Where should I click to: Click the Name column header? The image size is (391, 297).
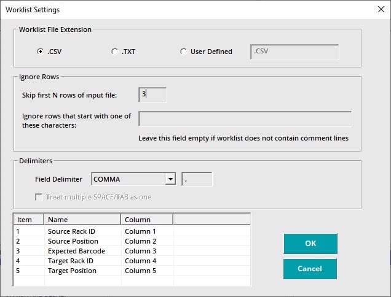pyautogui.click(x=82, y=219)
